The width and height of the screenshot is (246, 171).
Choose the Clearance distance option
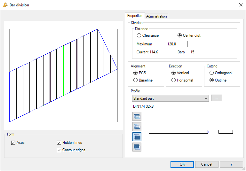coord(139,35)
